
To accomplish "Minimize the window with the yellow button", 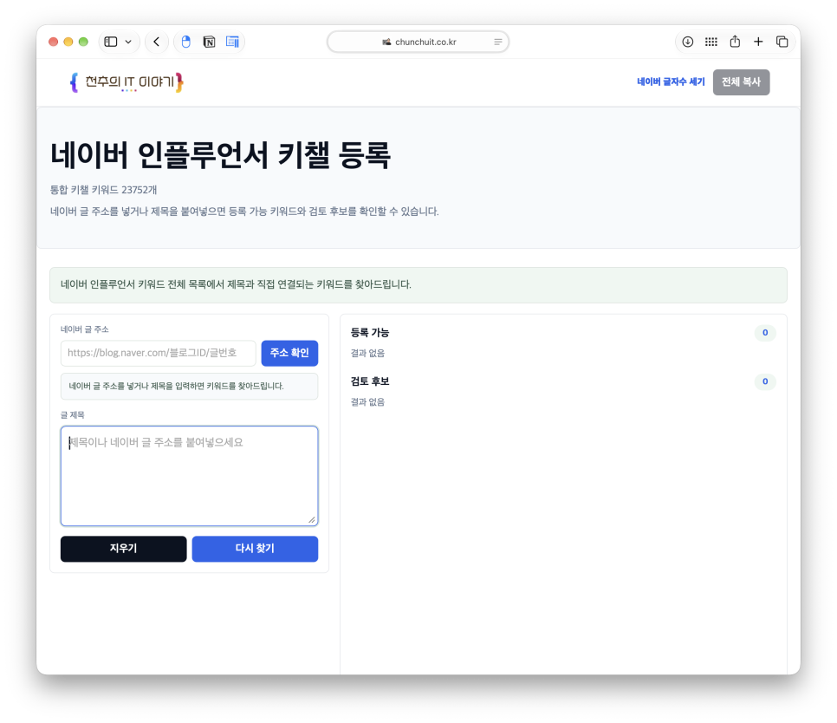I will point(68,42).
